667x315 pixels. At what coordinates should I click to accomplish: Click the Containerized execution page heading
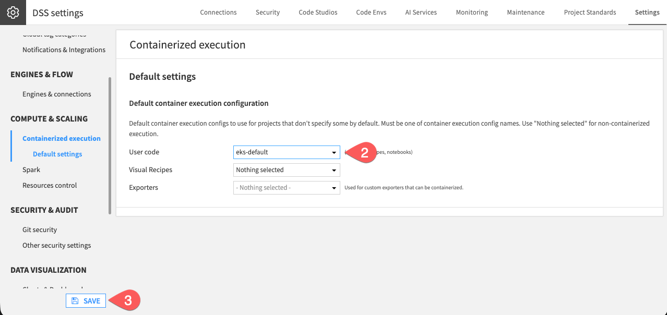pos(187,45)
